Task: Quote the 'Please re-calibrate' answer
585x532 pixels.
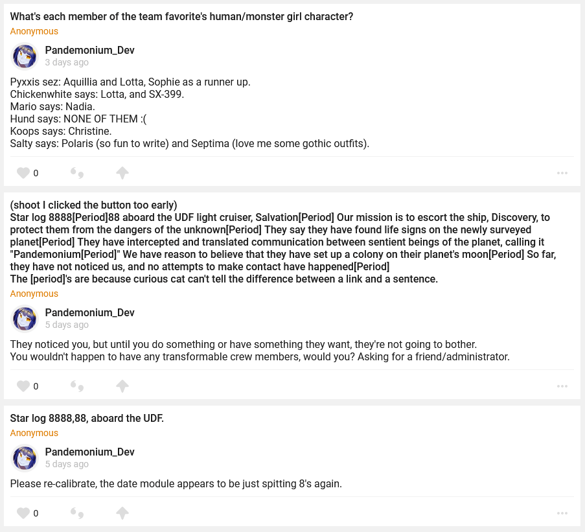Action: tap(77, 513)
